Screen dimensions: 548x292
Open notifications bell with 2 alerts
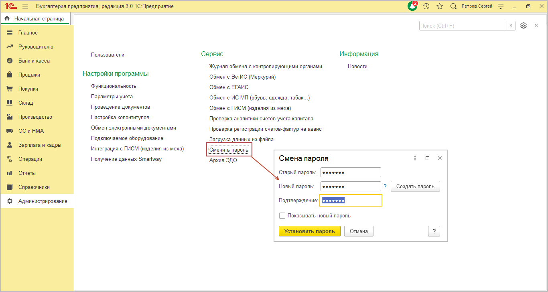point(413,6)
